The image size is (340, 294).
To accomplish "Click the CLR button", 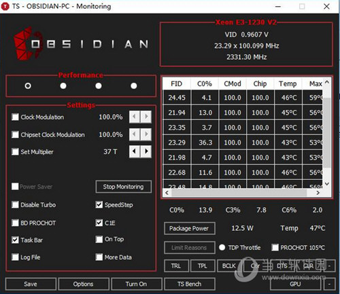I will pyautogui.click(x=309, y=265).
